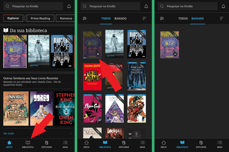
Task: Tap BIBLIOTECA icon in middle panel
Action: [x=105, y=144]
